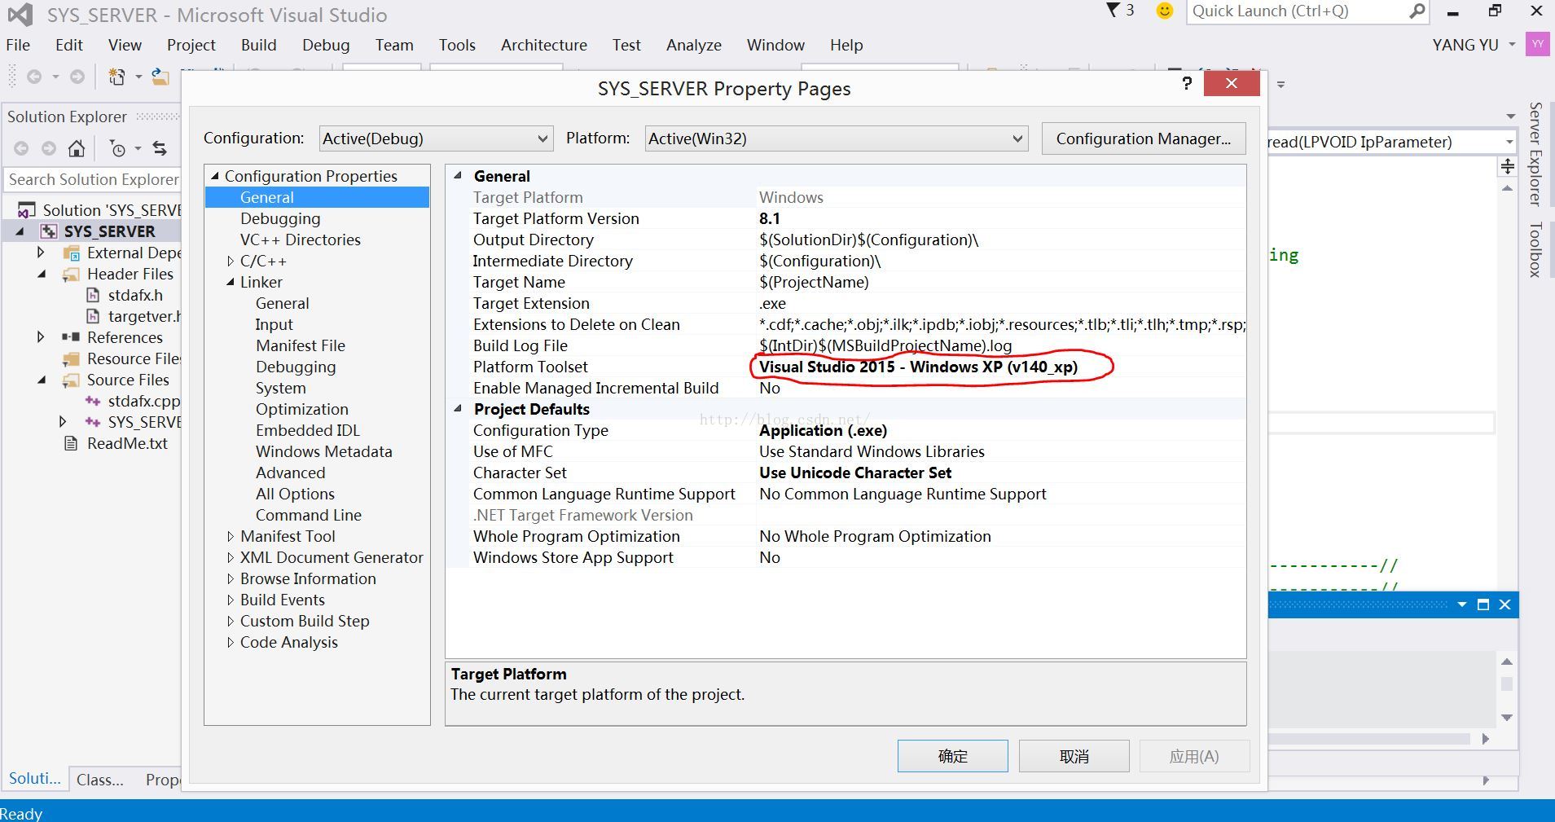1555x822 pixels.
Task: Click the stdafx.h file icon
Action: pos(93,295)
